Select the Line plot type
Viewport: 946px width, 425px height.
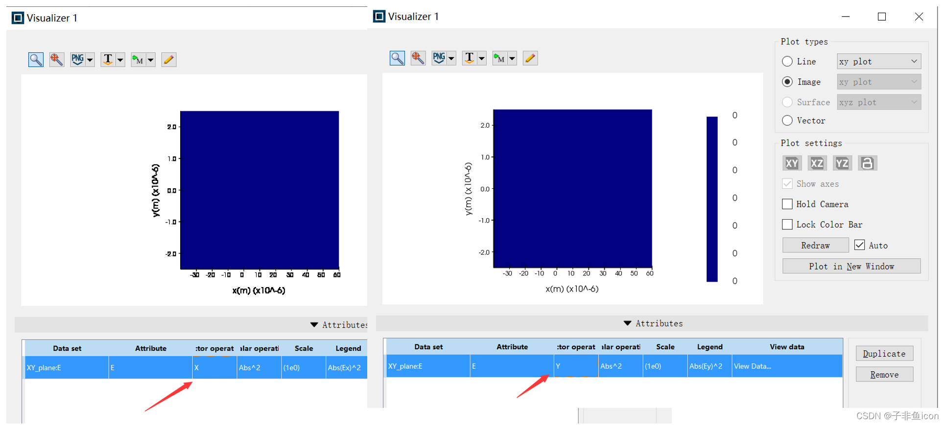coord(787,62)
